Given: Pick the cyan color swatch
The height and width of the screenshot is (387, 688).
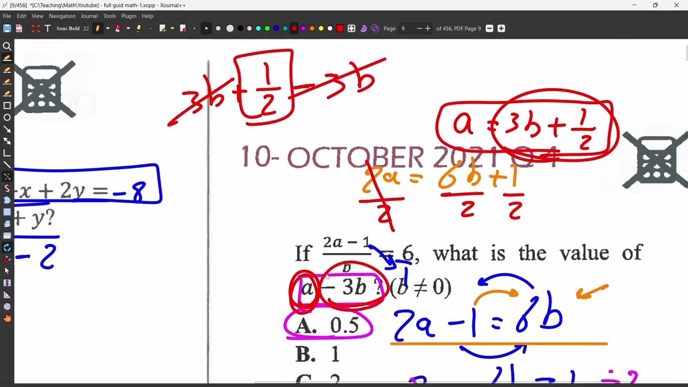Looking at the screenshot, I should click(x=258, y=28).
